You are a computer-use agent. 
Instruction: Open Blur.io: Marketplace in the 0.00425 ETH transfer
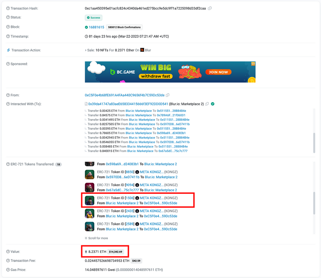pyautogui.click(x=139, y=111)
